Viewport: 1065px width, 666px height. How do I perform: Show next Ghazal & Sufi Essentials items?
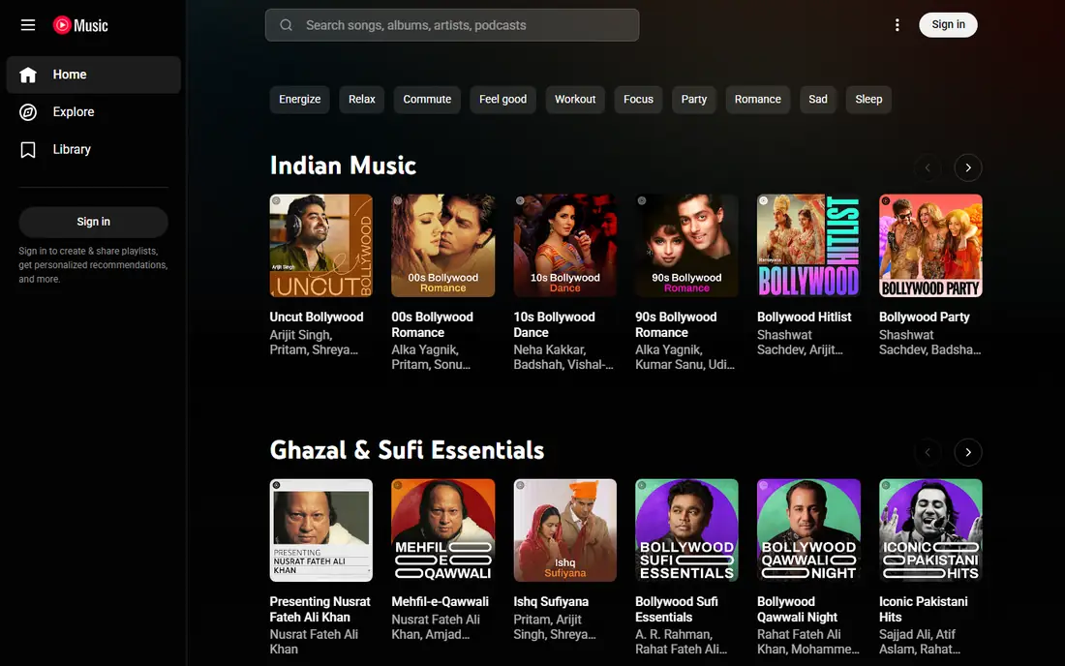(968, 452)
